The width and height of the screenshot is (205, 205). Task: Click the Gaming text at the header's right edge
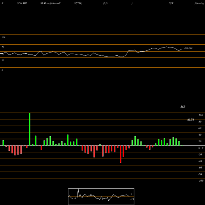[200, 3]
